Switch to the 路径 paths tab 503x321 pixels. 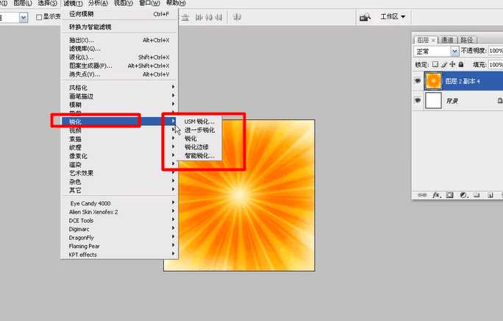pyautogui.click(x=468, y=40)
